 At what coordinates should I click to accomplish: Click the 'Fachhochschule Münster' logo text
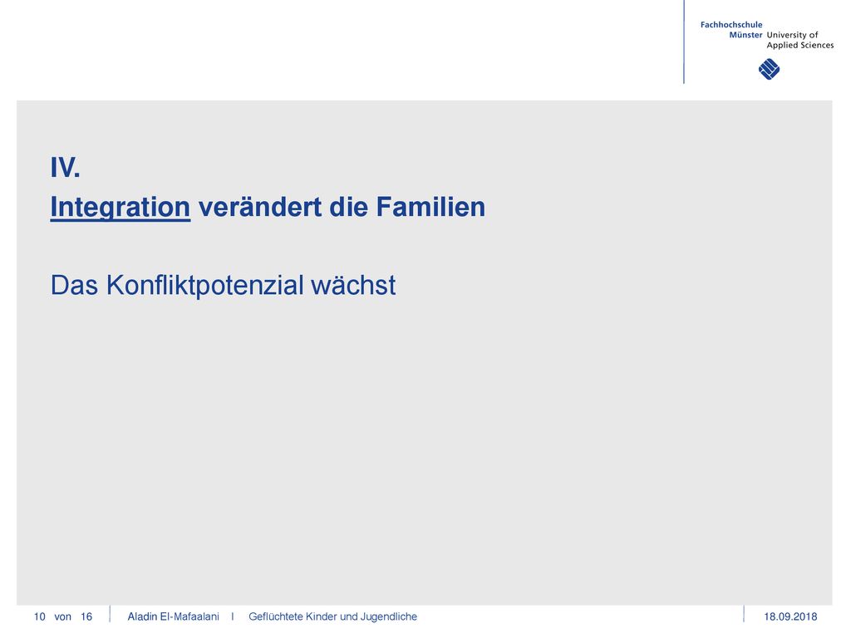pyautogui.click(x=731, y=30)
